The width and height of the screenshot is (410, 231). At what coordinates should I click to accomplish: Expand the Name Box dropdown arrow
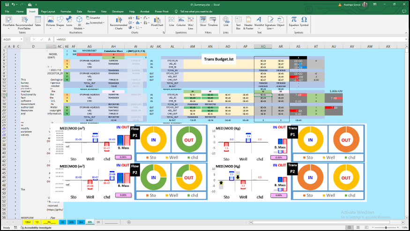pos(21,39)
